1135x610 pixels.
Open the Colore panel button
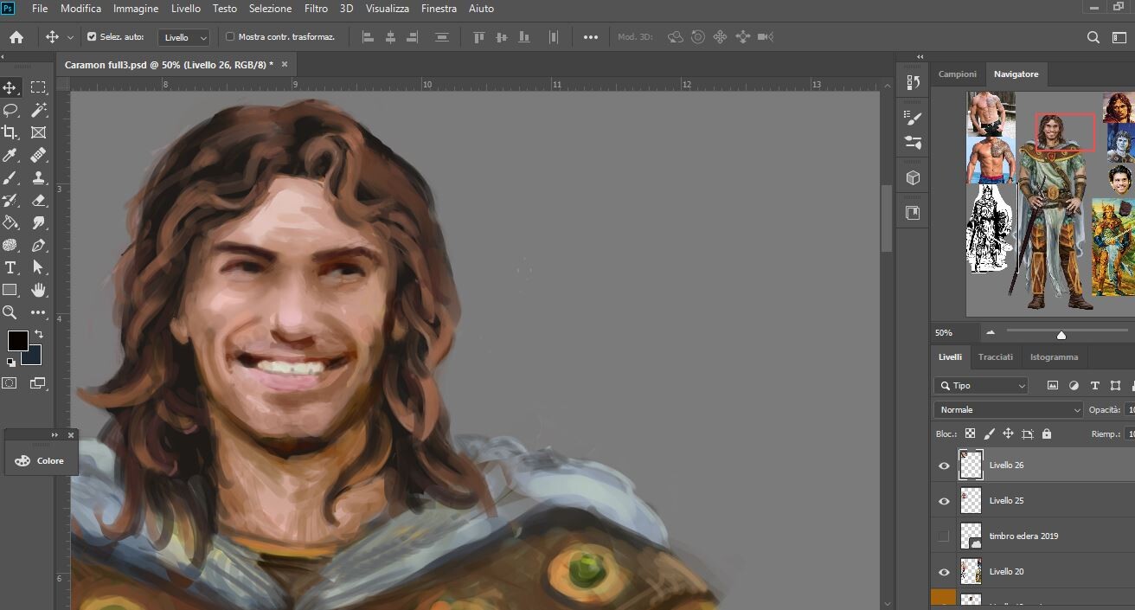[x=41, y=460]
